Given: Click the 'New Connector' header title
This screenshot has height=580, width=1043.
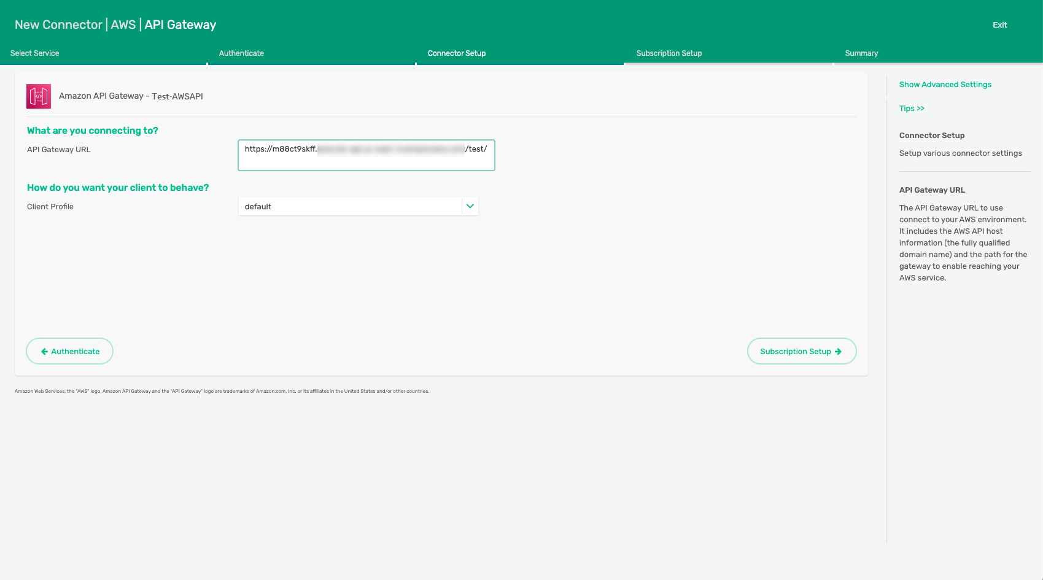Looking at the screenshot, I should [x=58, y=25].
